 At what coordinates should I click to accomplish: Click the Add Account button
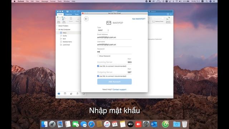[x=114, y=82]
